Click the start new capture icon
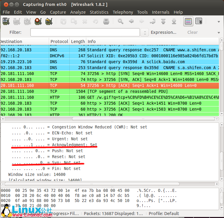Viewport: 224px width, 218px height. click(x=28, y=21)
